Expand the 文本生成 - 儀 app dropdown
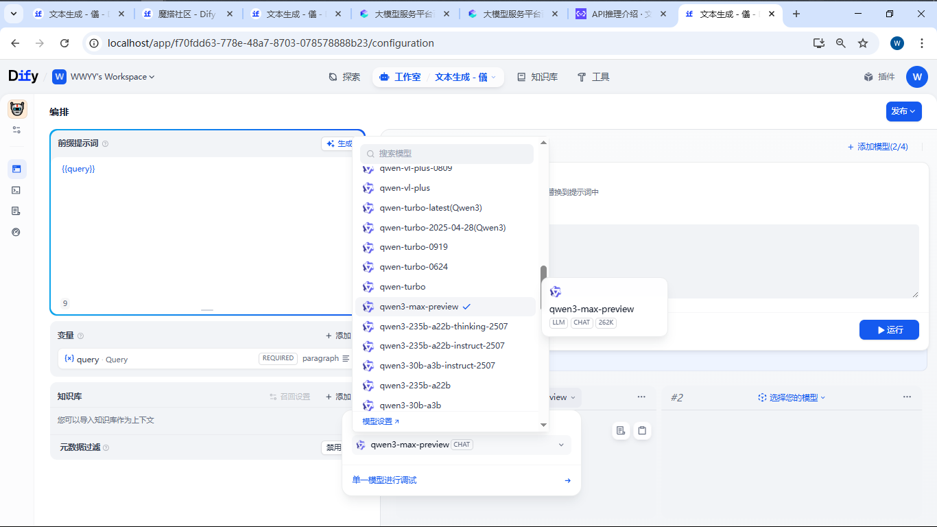This screenshot has width=937, height=527. [x=466, y=78]
